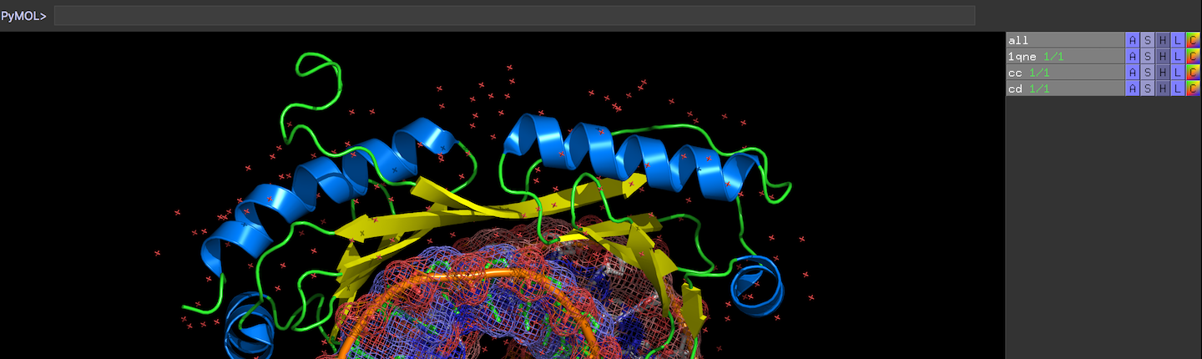
Task: Open the Action menu for 1qne
Action: (x=1133, y=56)
